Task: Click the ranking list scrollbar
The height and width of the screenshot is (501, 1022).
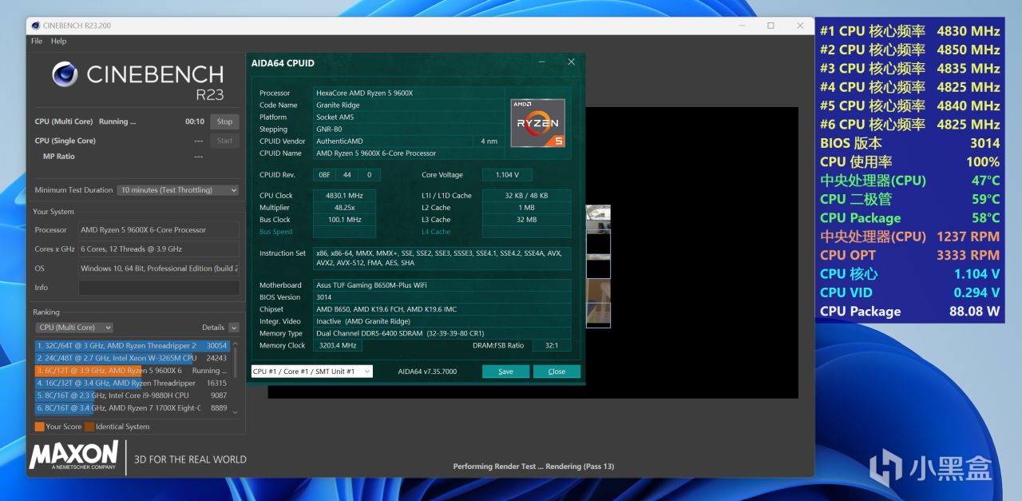Action: tap(235, 377)
